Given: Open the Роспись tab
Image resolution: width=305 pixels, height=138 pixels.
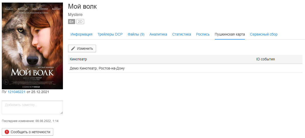Looking at the screenshot, I should click(x=203, y=34).
